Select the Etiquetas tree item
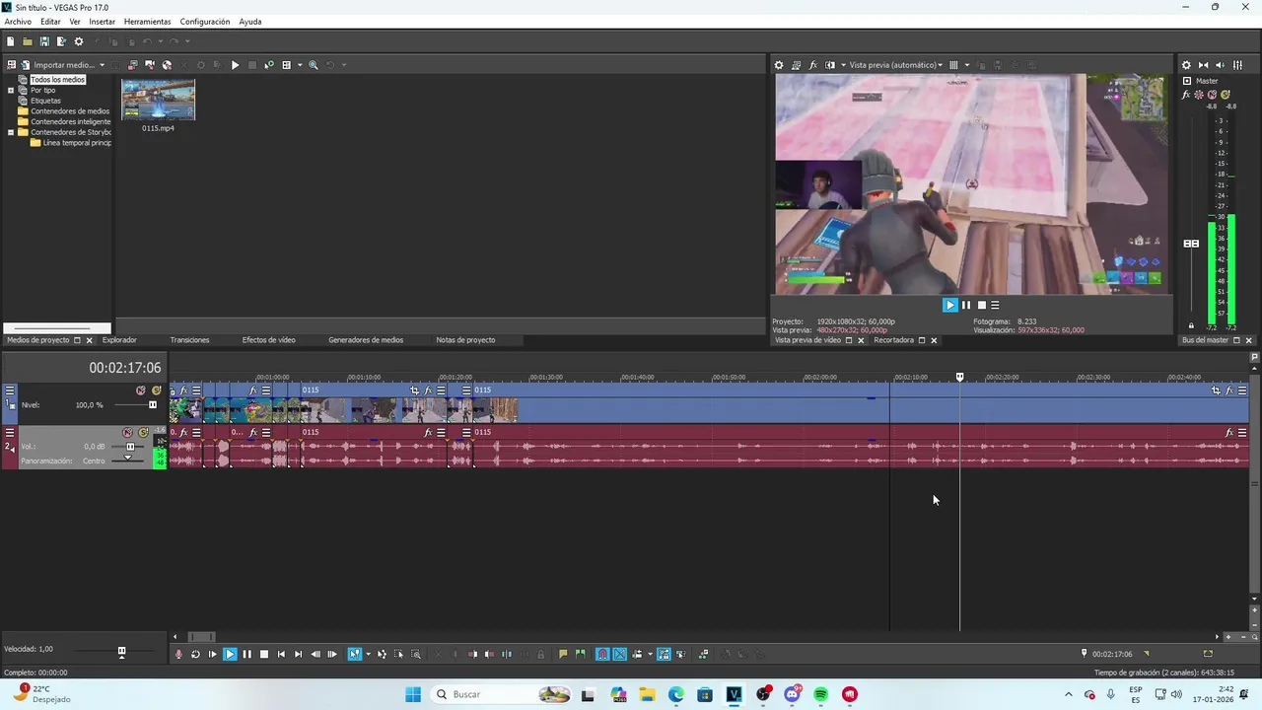 click(45, 101)
